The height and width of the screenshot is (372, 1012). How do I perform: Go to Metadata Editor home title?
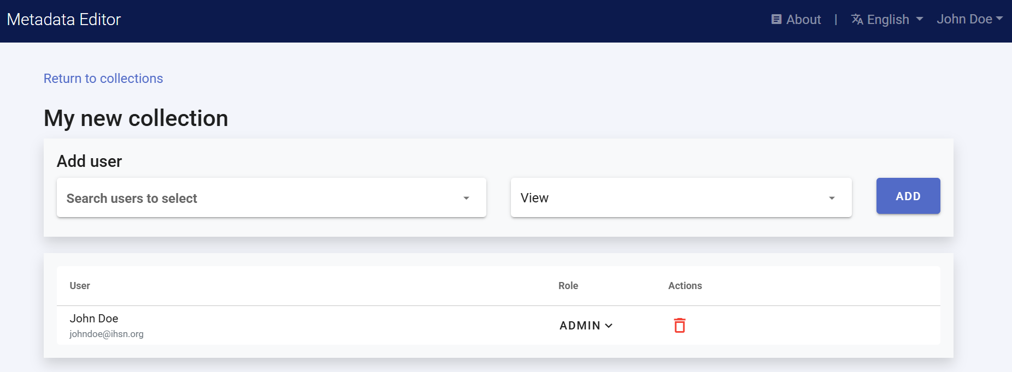[64, 20]
